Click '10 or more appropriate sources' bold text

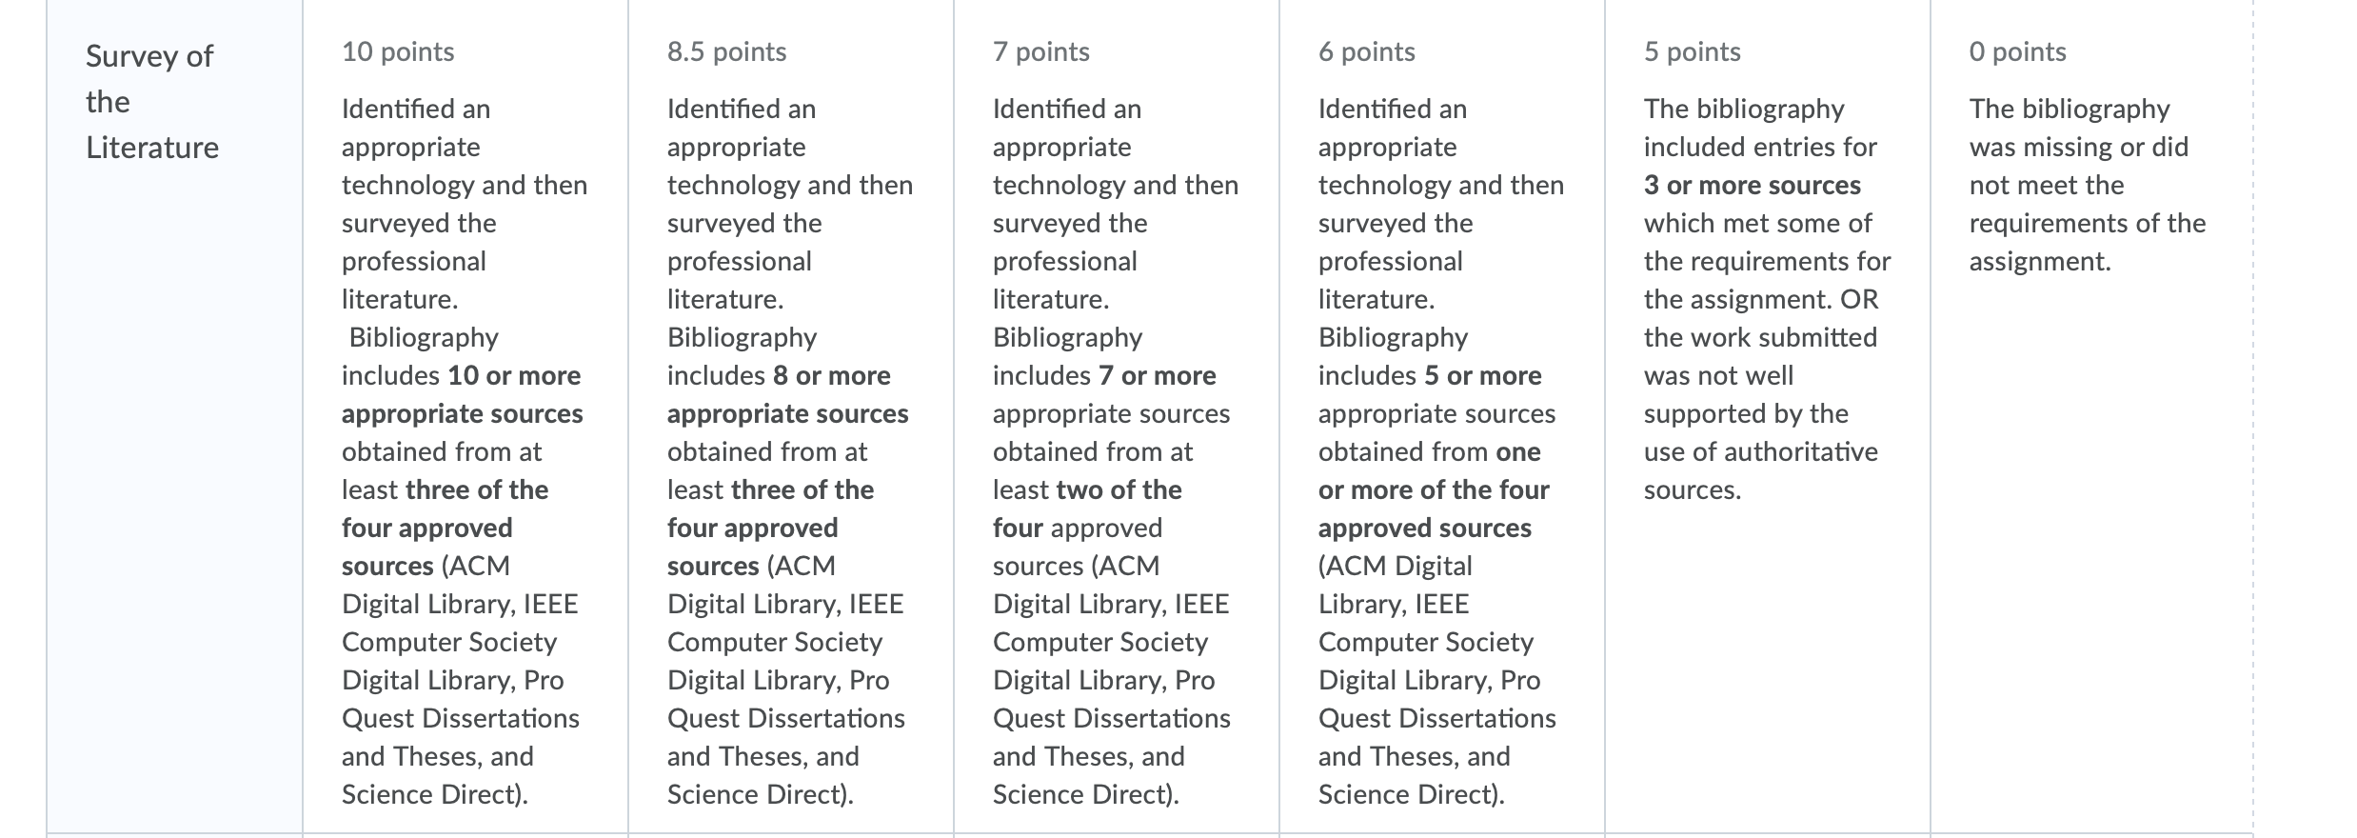463,394
